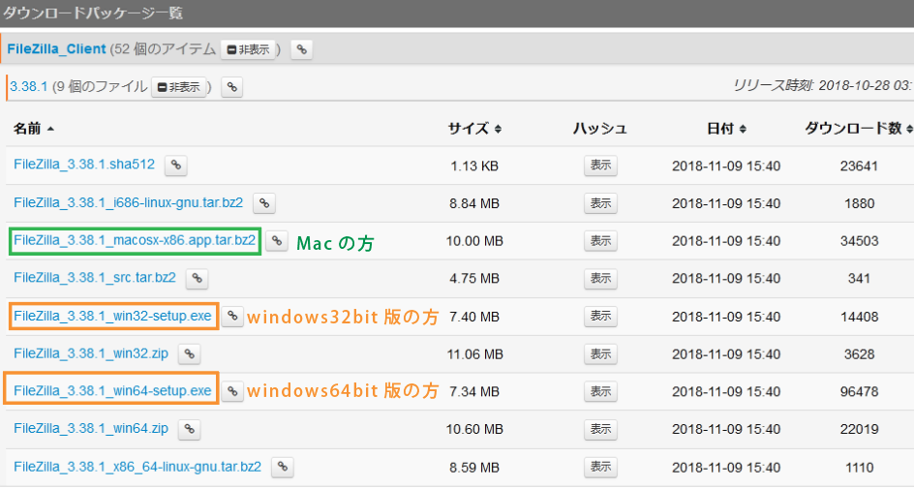The width and height of the screenshot is (914, 488).
Task: Click link icon for src.tar.bz2 file
Action: pyautogui.click(x=197, y=279)
